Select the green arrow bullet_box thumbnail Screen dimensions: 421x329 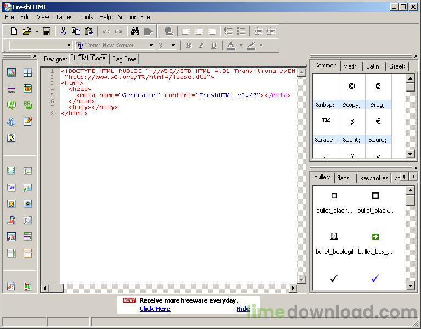point(375,236)
